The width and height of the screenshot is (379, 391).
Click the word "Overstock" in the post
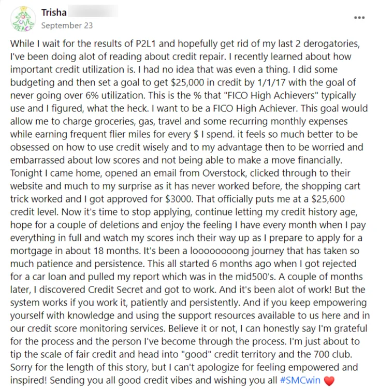224,173
